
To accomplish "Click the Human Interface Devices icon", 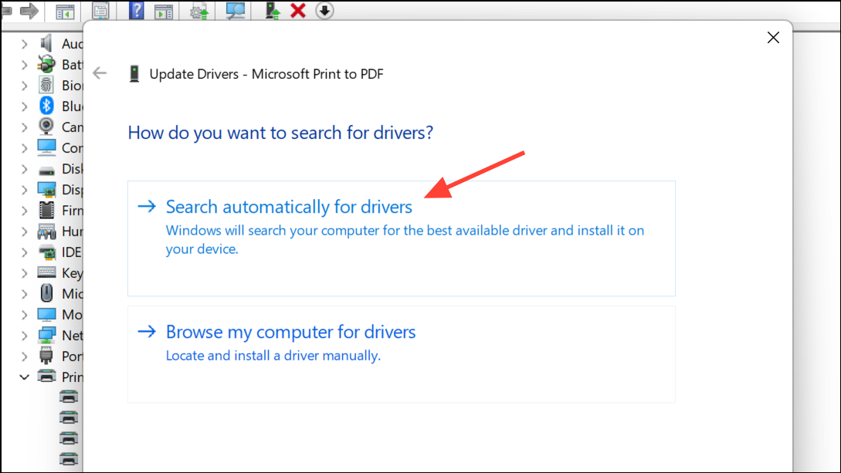I will [x=46, y=231].
